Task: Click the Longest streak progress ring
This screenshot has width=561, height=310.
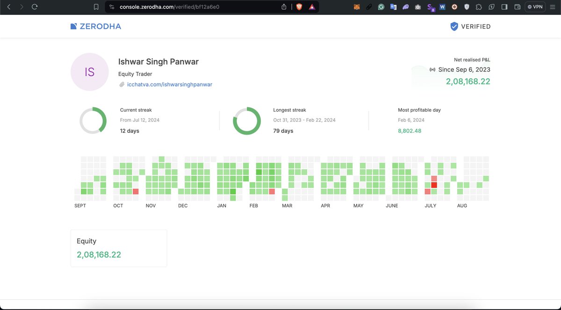Action: [x=247, y=121]
